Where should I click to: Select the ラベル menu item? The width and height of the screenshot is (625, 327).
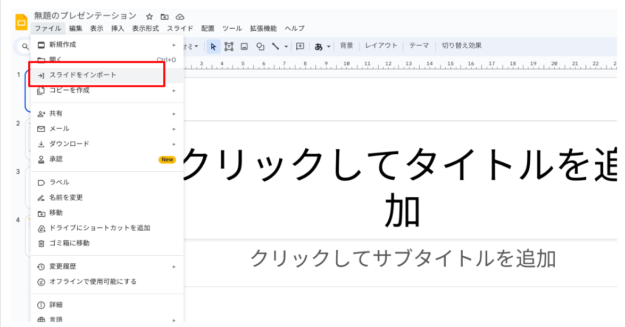107,182
